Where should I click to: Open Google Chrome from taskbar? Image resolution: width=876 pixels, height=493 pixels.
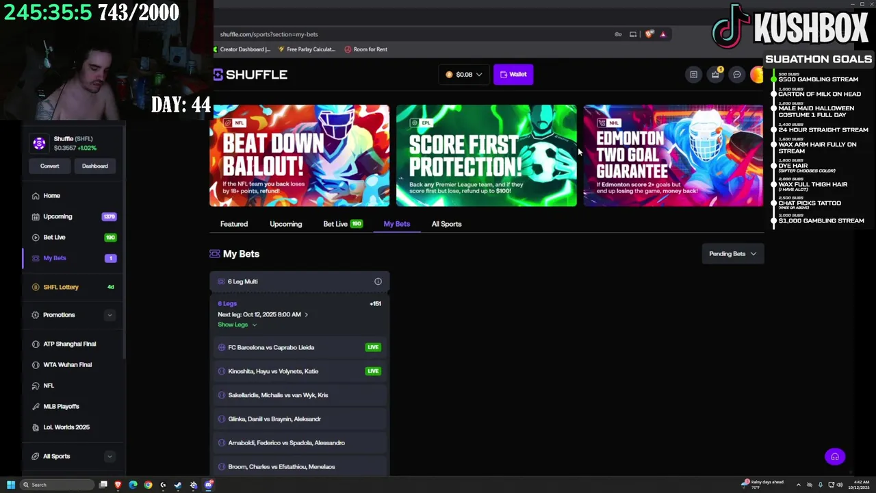point(148,485)
